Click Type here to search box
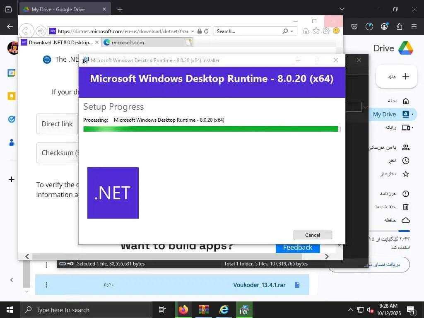 [86, 310]
